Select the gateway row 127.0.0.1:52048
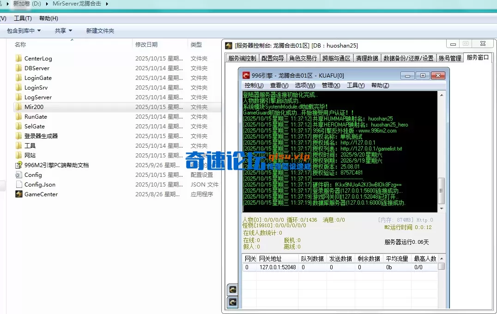Image resolution: width=497 pixels, height=314 pixels. [278, 267]
